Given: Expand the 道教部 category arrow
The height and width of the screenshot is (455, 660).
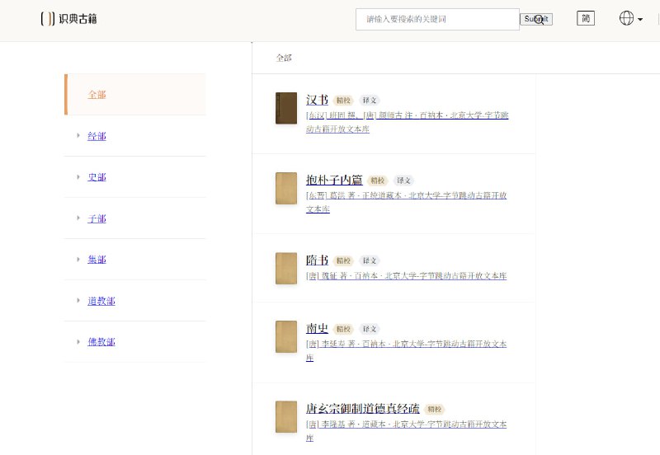Looking at the screenshot, I should click(x=78, y=301).
